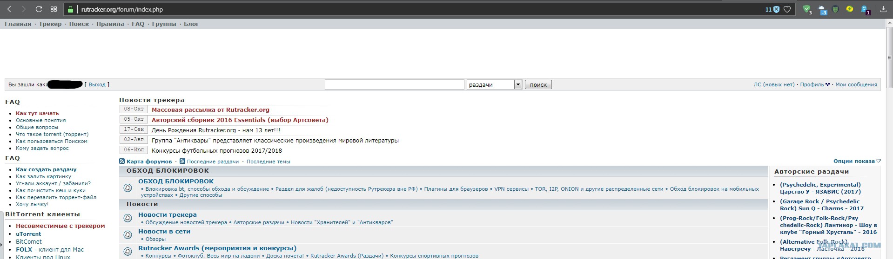This screenshot has width=893, height=259.
Task: Open the browser downloads icon
Action: point(883,9)
